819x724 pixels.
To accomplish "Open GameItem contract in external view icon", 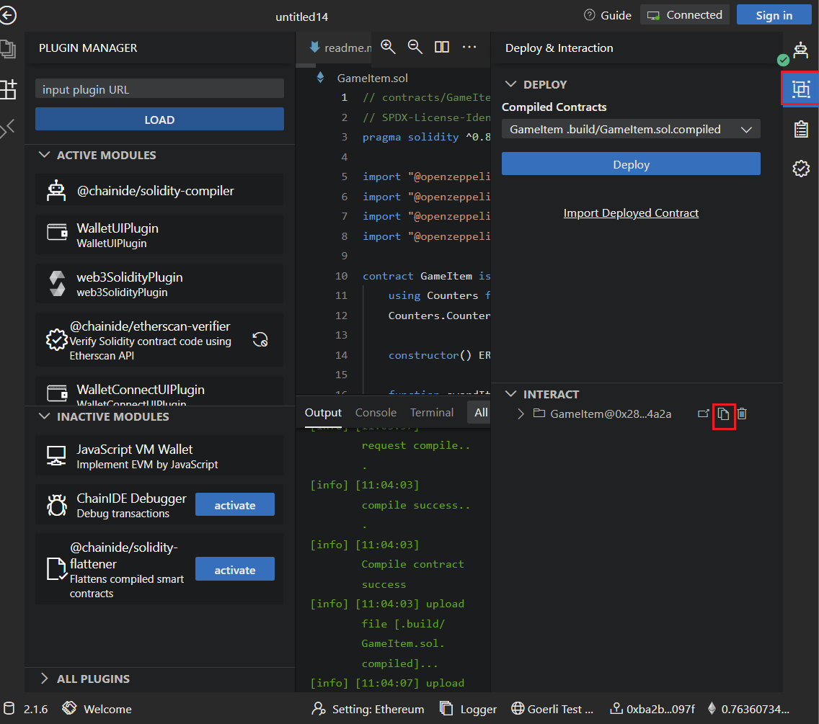I will tap(704, 414).
